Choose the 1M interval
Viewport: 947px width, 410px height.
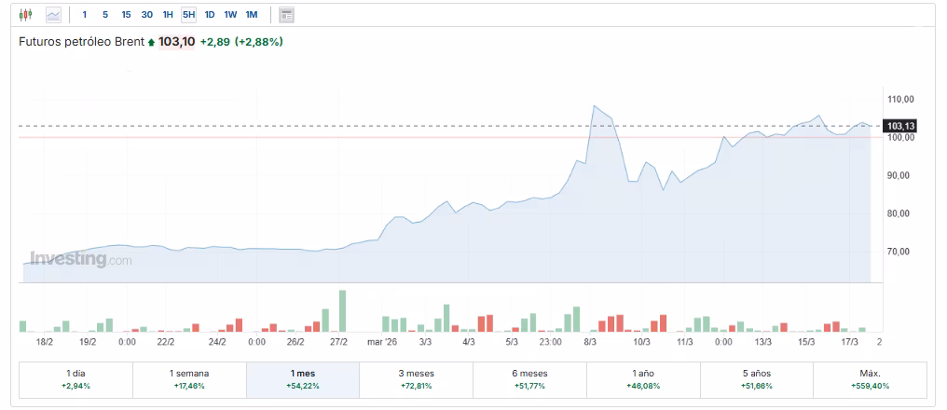point(252,15)
